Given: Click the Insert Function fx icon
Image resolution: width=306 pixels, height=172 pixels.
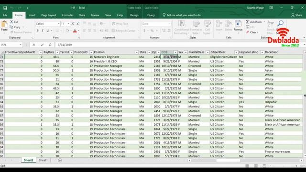Looking at the screenshot, I should 50,45.
